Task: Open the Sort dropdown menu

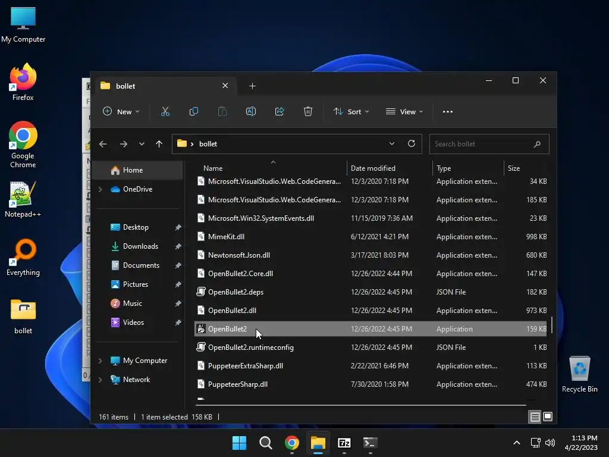Action: tap(351, 111)
